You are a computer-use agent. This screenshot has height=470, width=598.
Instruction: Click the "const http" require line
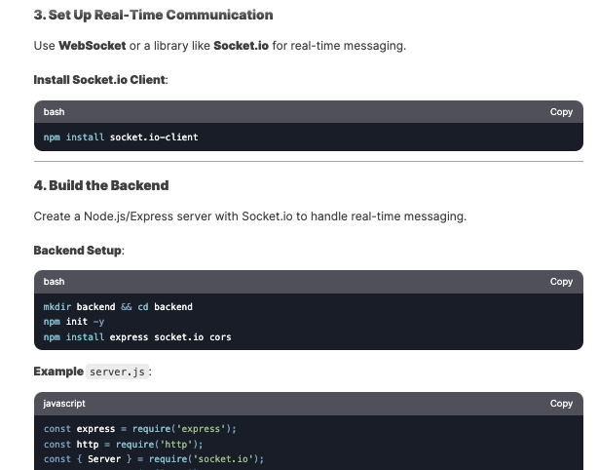click(123, 445)
